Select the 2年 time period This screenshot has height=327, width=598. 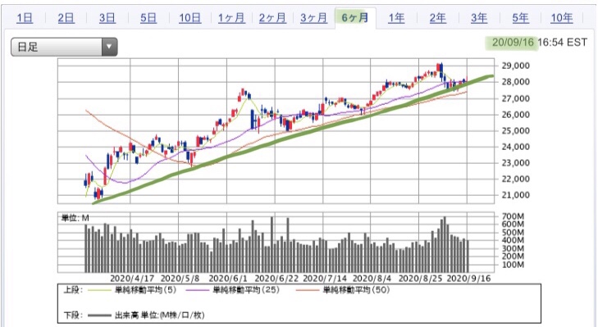(x=437, y=17)
